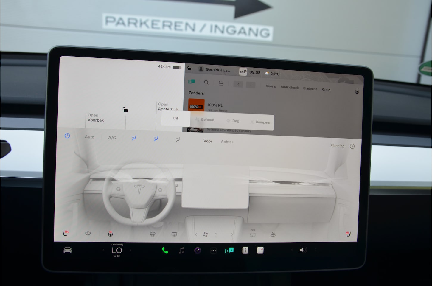The image size is (432, 286).
Task: Toggle face-level airflow vent
Action: [x=134, y=138]
